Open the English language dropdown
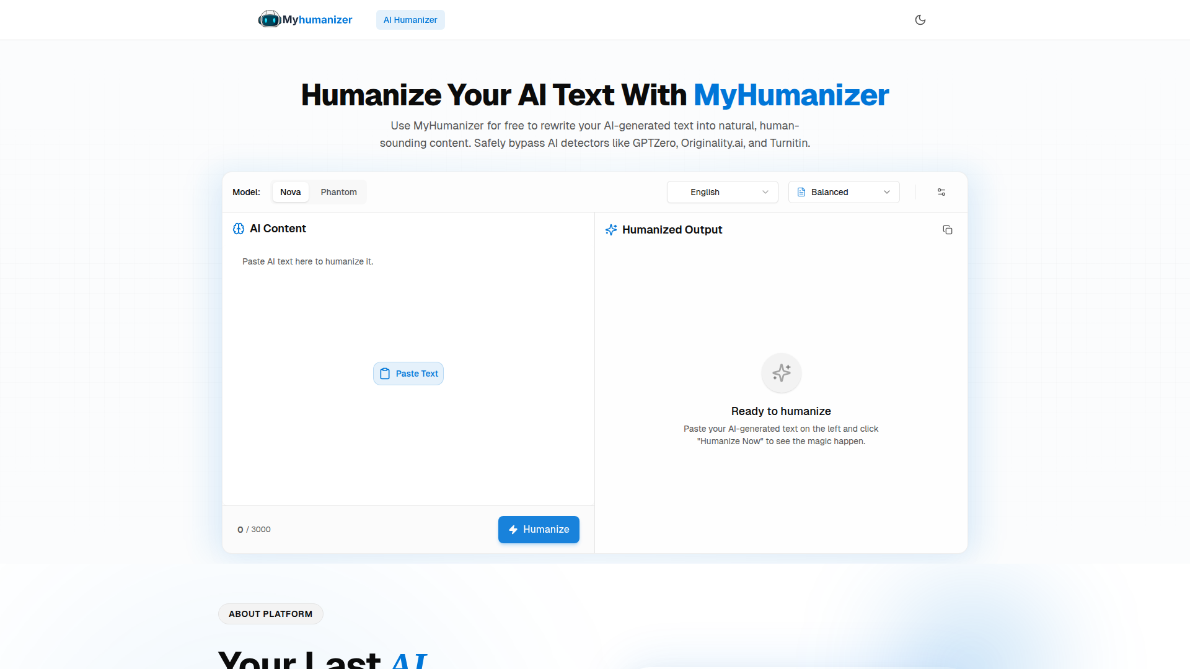 (x=721, y=192)
